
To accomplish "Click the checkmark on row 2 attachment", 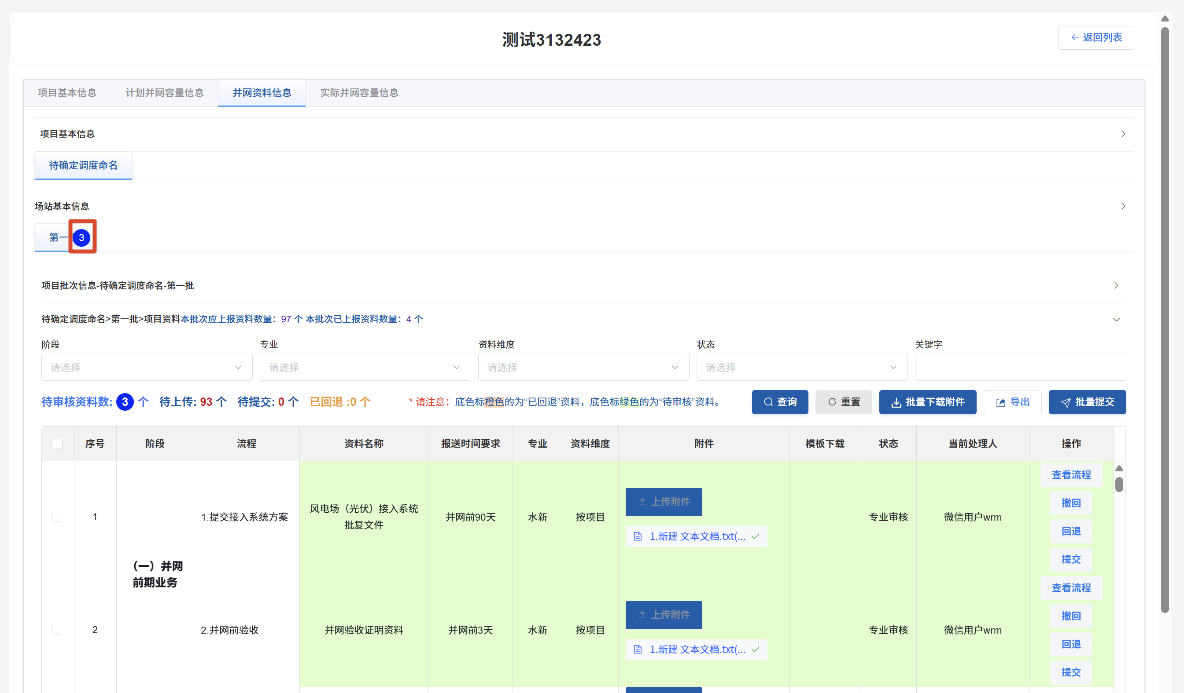I will coord(756,650).
